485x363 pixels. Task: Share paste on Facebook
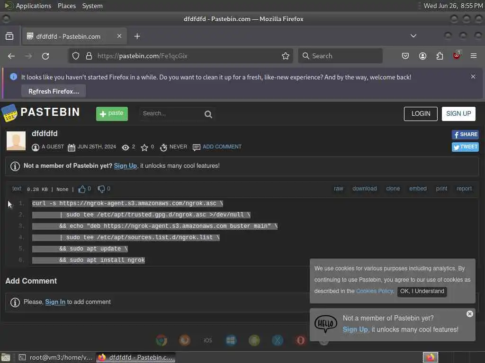[x=465, y=135]
